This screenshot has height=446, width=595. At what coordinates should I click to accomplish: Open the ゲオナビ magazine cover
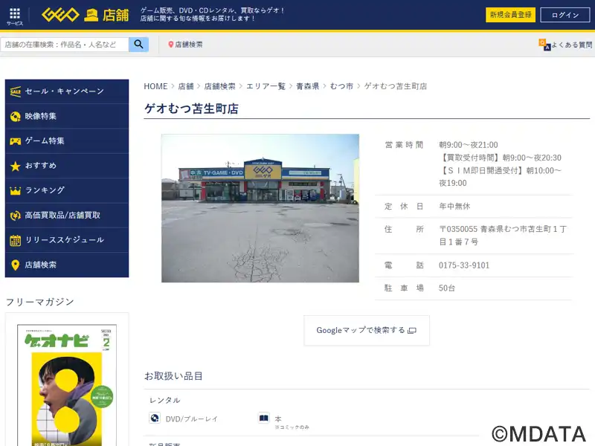[x=67, y=385]
